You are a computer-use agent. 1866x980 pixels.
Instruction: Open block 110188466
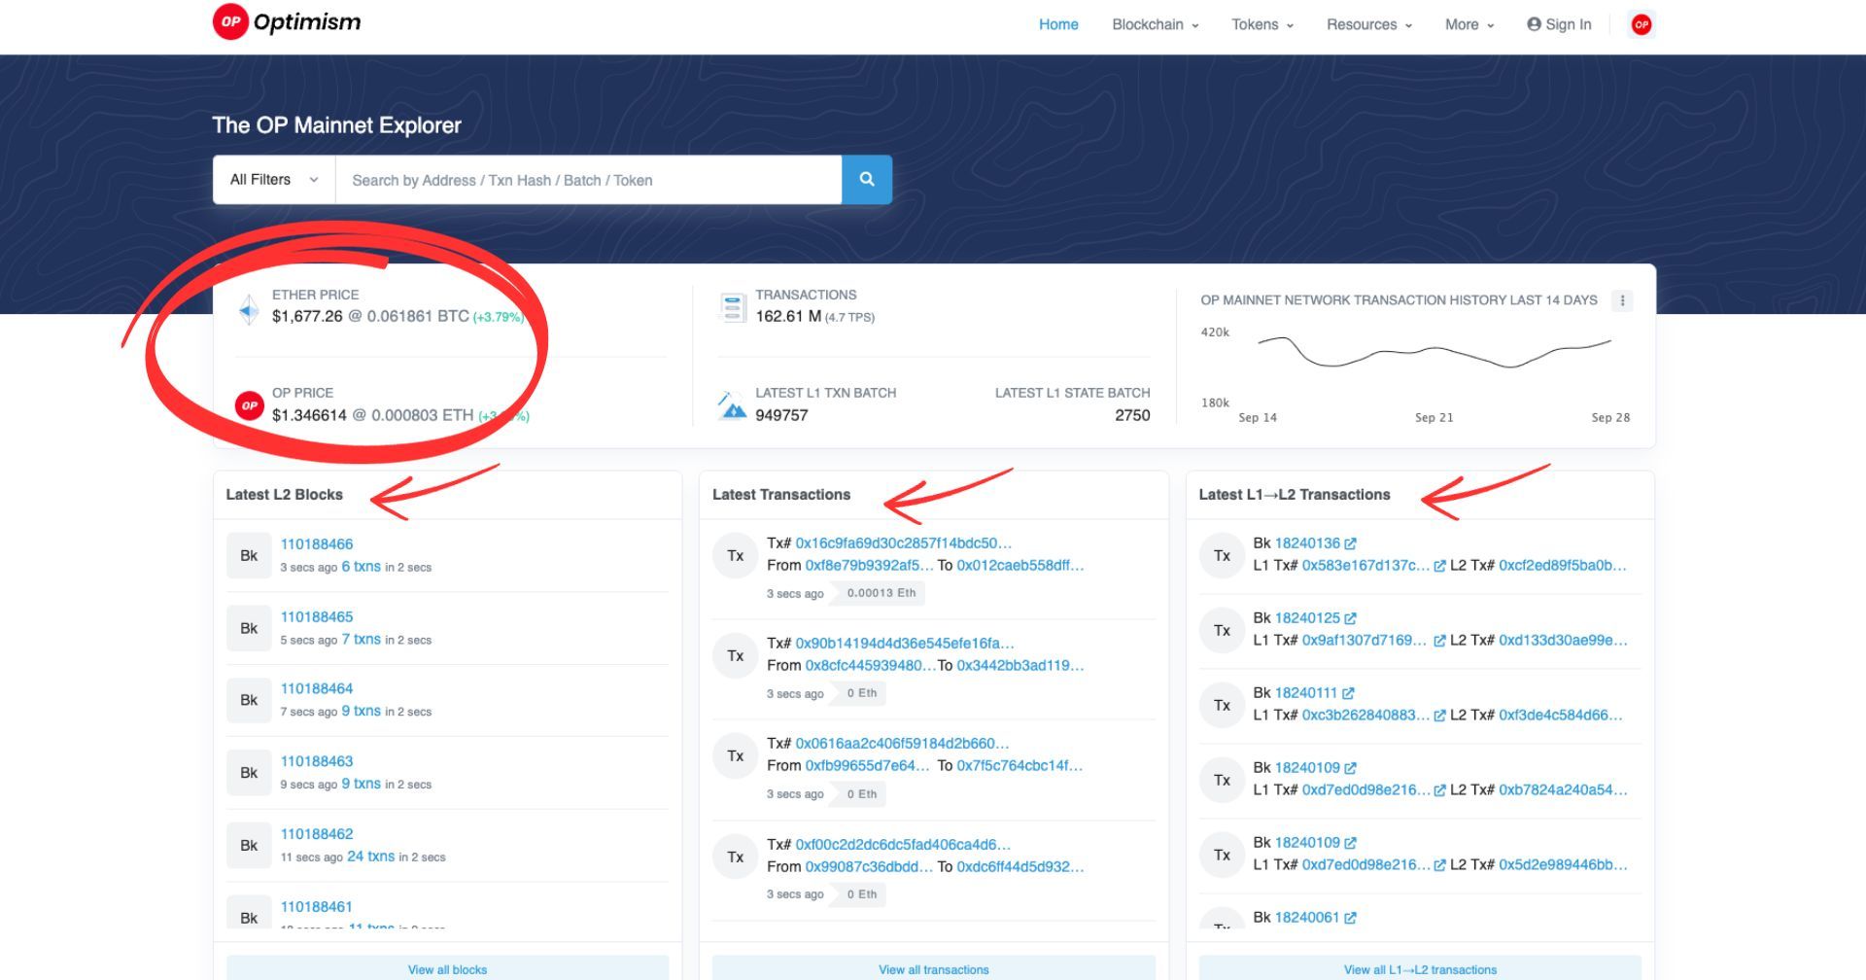coord(317,544)
